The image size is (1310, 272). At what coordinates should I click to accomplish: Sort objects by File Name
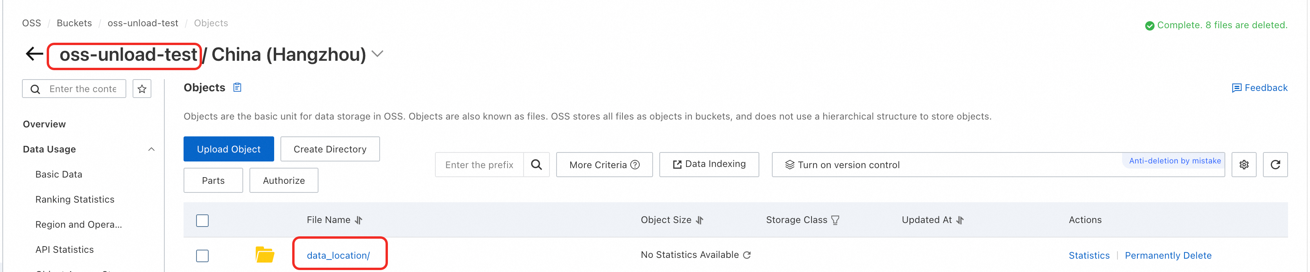pyautogui.click(x=358, y=220)
